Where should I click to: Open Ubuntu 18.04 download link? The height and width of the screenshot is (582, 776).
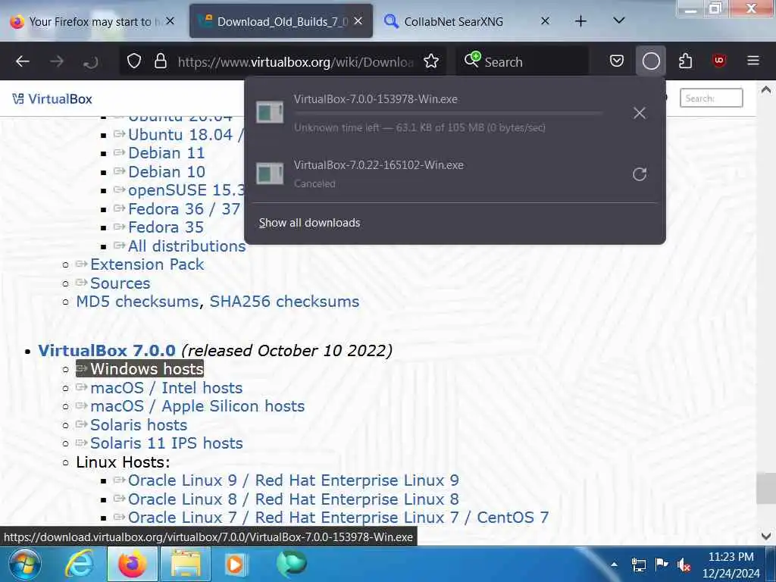click(x=180, y=135)
